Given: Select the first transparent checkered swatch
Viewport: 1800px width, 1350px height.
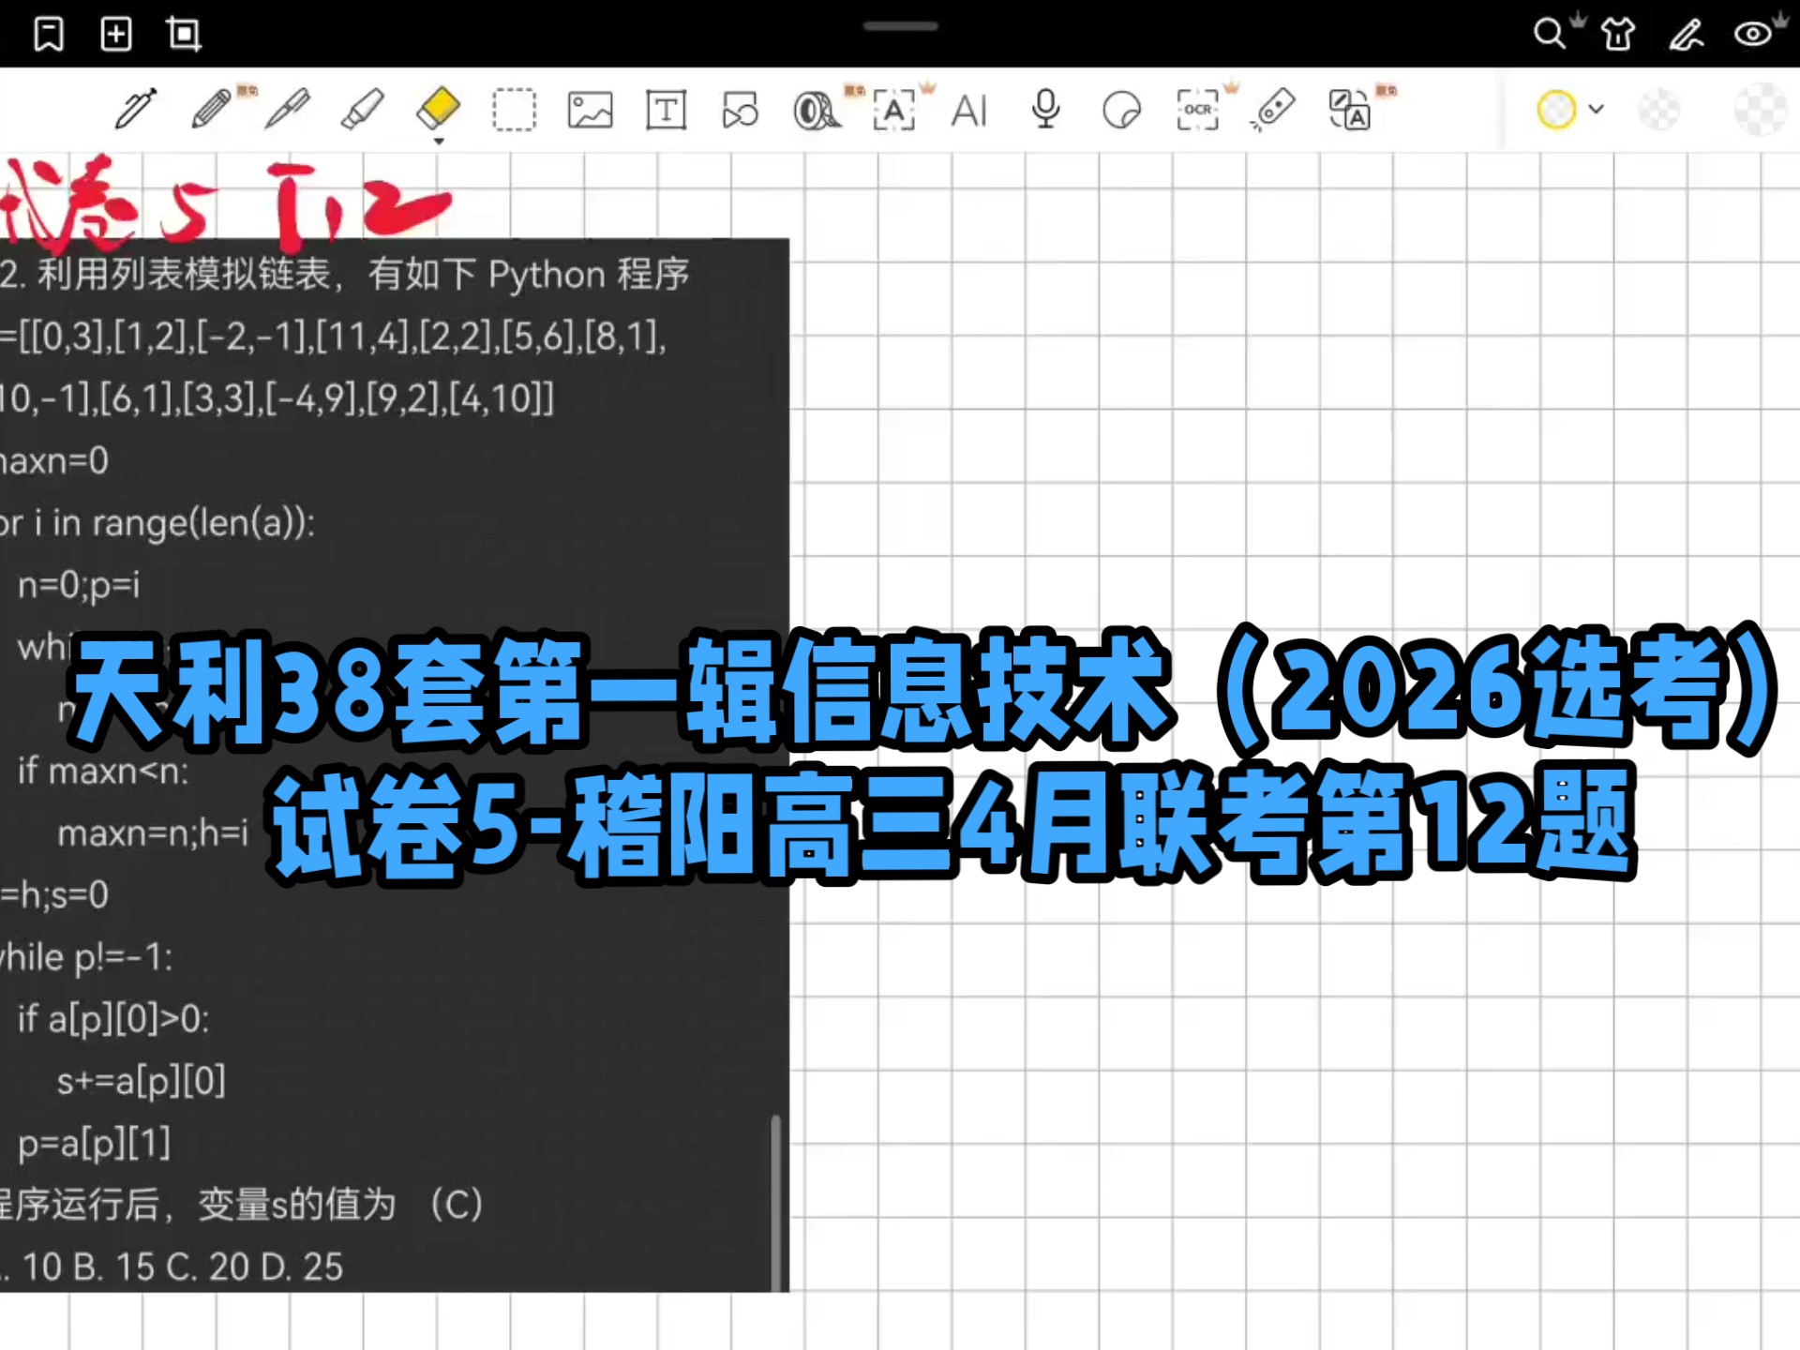Looking at the screenshot, I should pyautogui.click(x=1658, y=110).
